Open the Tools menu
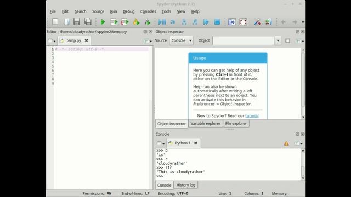351x197 pixels. (166, 11)
